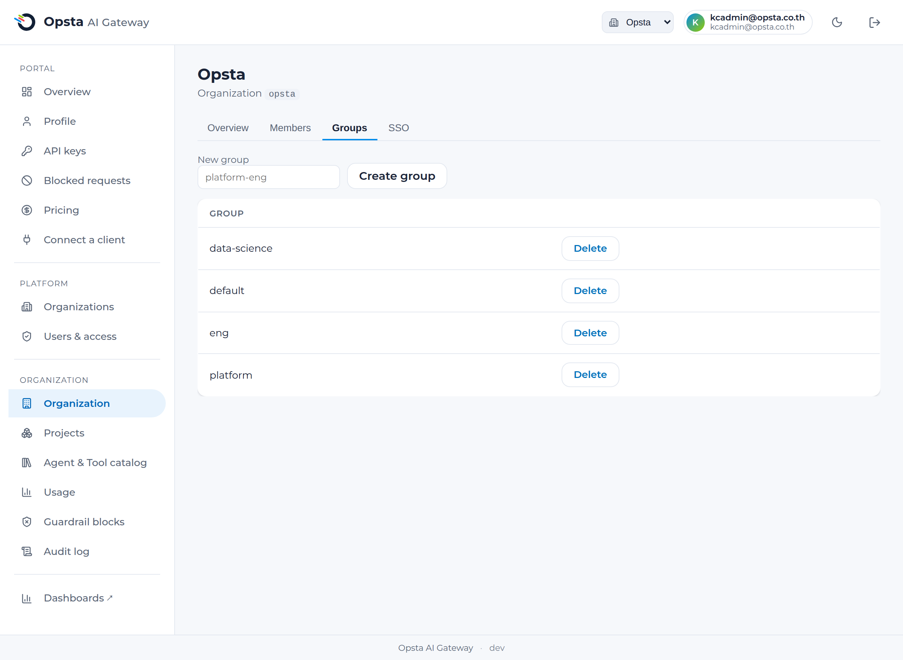Open API keys page
Viewport: 903px width, 660px height.
tap(87, 151)
